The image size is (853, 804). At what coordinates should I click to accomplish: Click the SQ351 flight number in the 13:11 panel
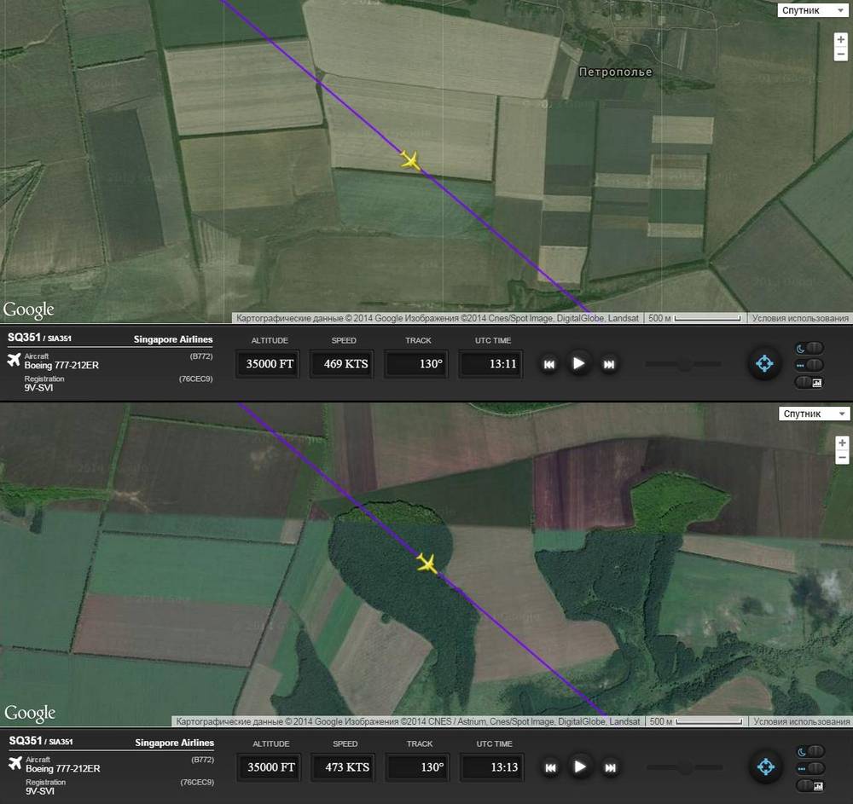click(24, 338)
